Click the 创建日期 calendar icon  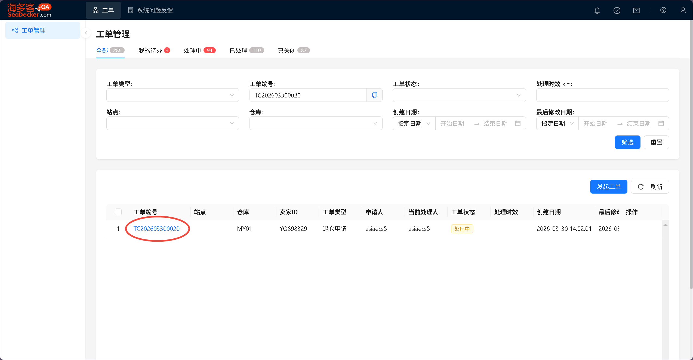pos(518,124)
